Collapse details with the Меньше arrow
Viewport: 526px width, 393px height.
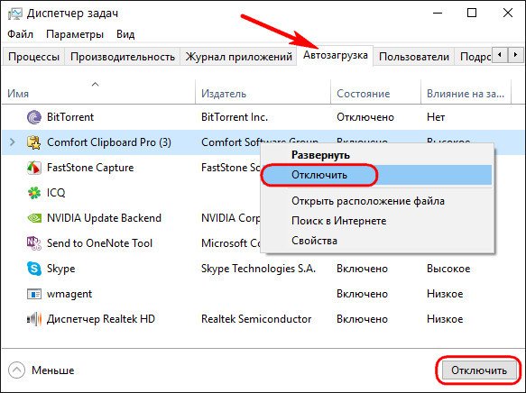(x=16, y=370)
